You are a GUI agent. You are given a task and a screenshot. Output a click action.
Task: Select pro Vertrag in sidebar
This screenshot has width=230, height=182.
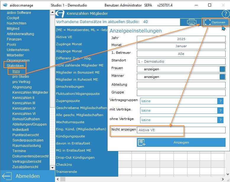(21, 82)
